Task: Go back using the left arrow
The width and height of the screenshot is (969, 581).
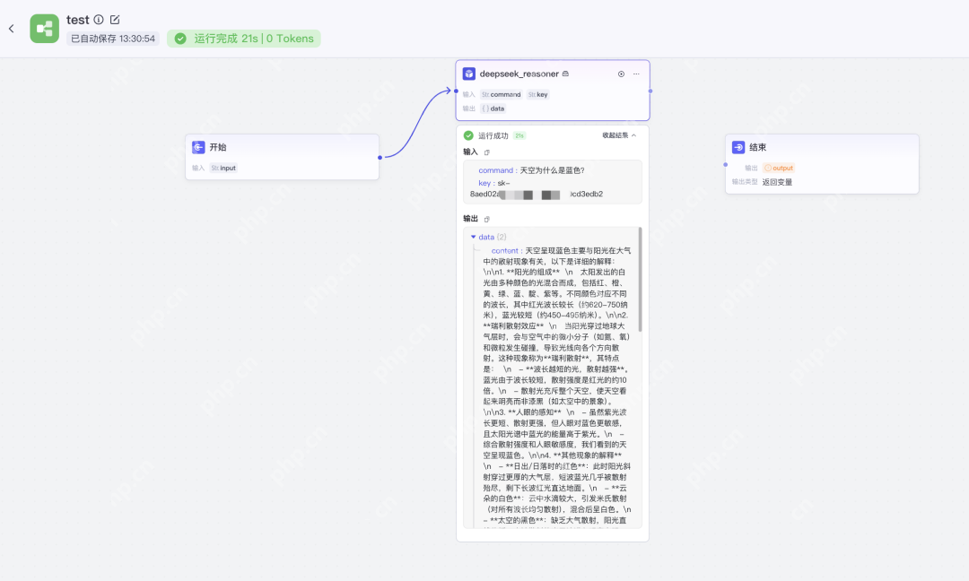Action: [11, 29]
